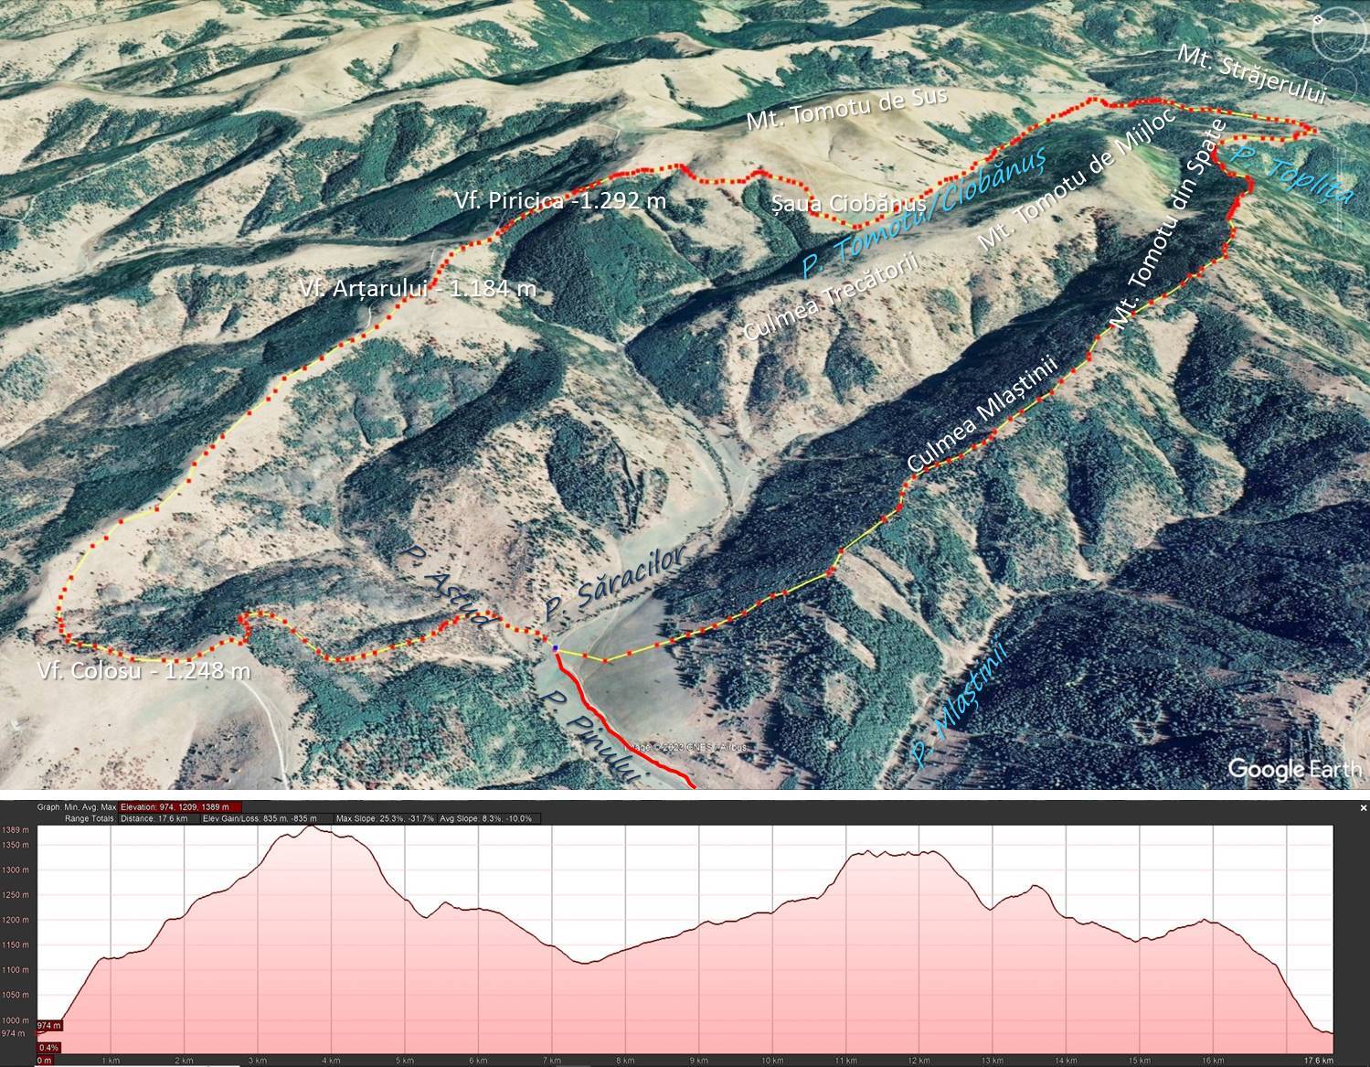Click the Mt. Tomotu de Sus label

click(x=846, y=109)
